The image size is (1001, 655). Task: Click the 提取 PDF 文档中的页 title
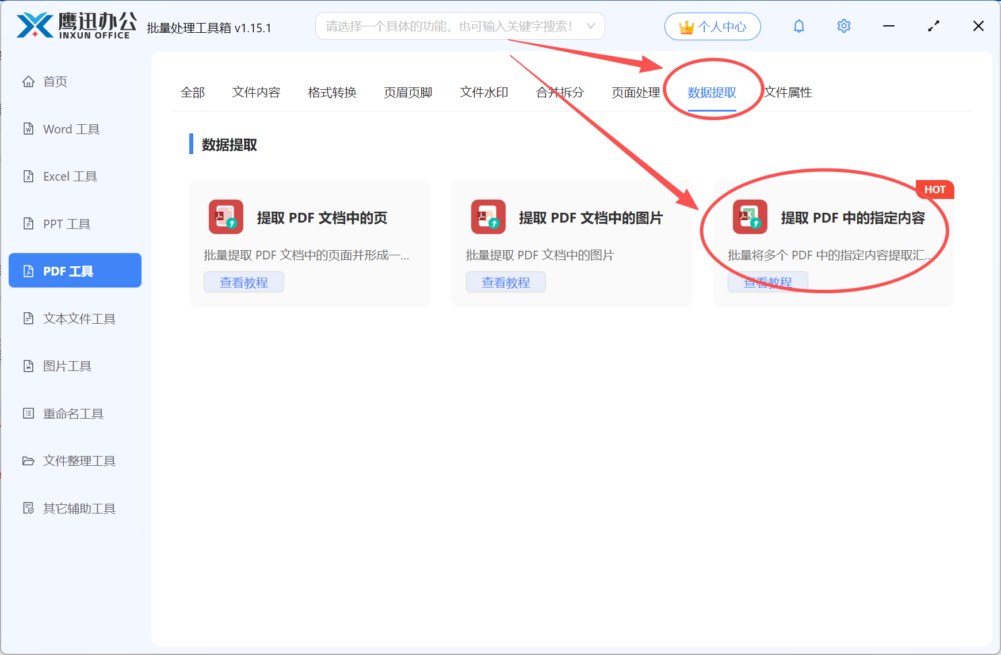tap(322, 218)
